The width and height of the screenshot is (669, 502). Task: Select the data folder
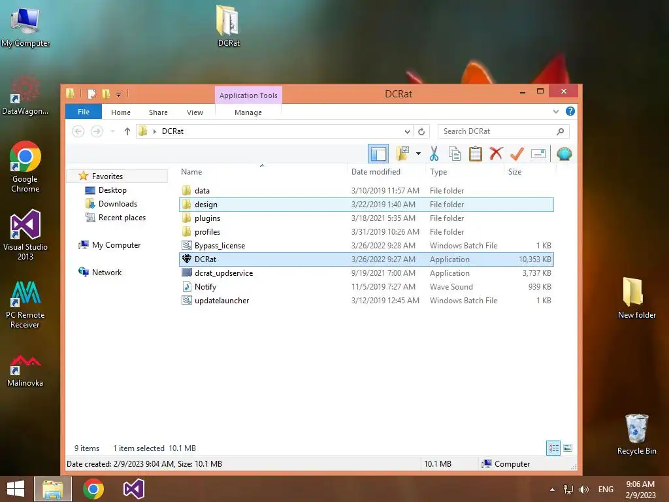click(x=367, y=191)
